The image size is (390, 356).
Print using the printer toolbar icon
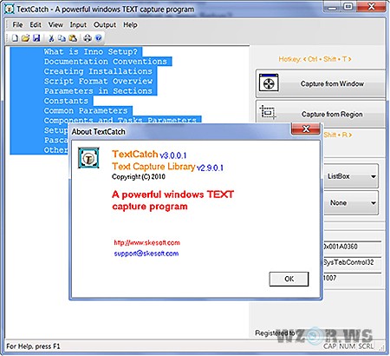88,38
